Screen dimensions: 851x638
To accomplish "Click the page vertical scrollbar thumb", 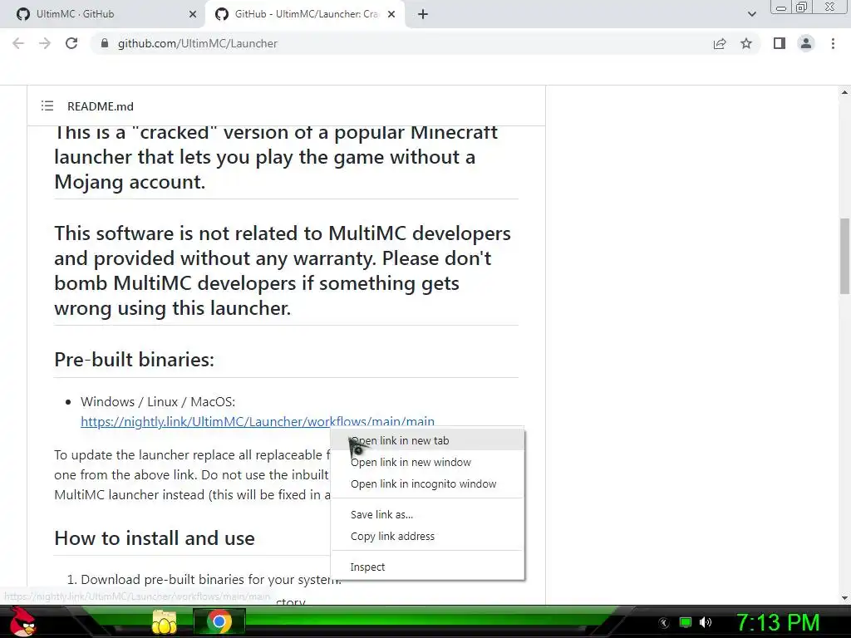I will (x=844, y=256).
